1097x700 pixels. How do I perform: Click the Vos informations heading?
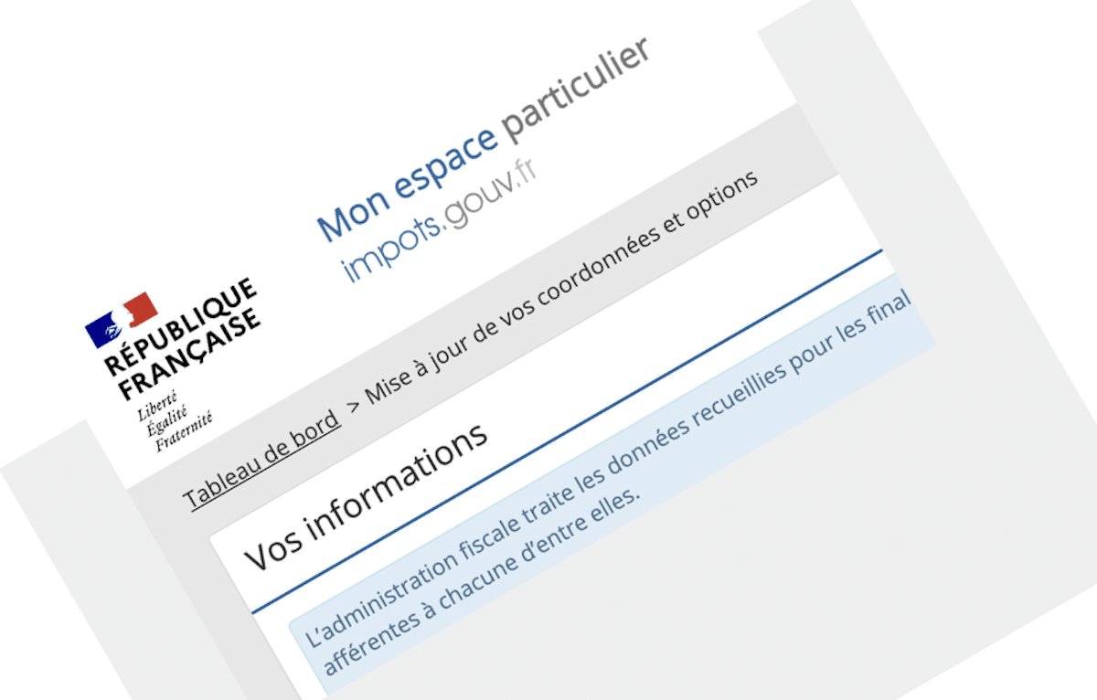pyautogui.click(x=366, y=496)
